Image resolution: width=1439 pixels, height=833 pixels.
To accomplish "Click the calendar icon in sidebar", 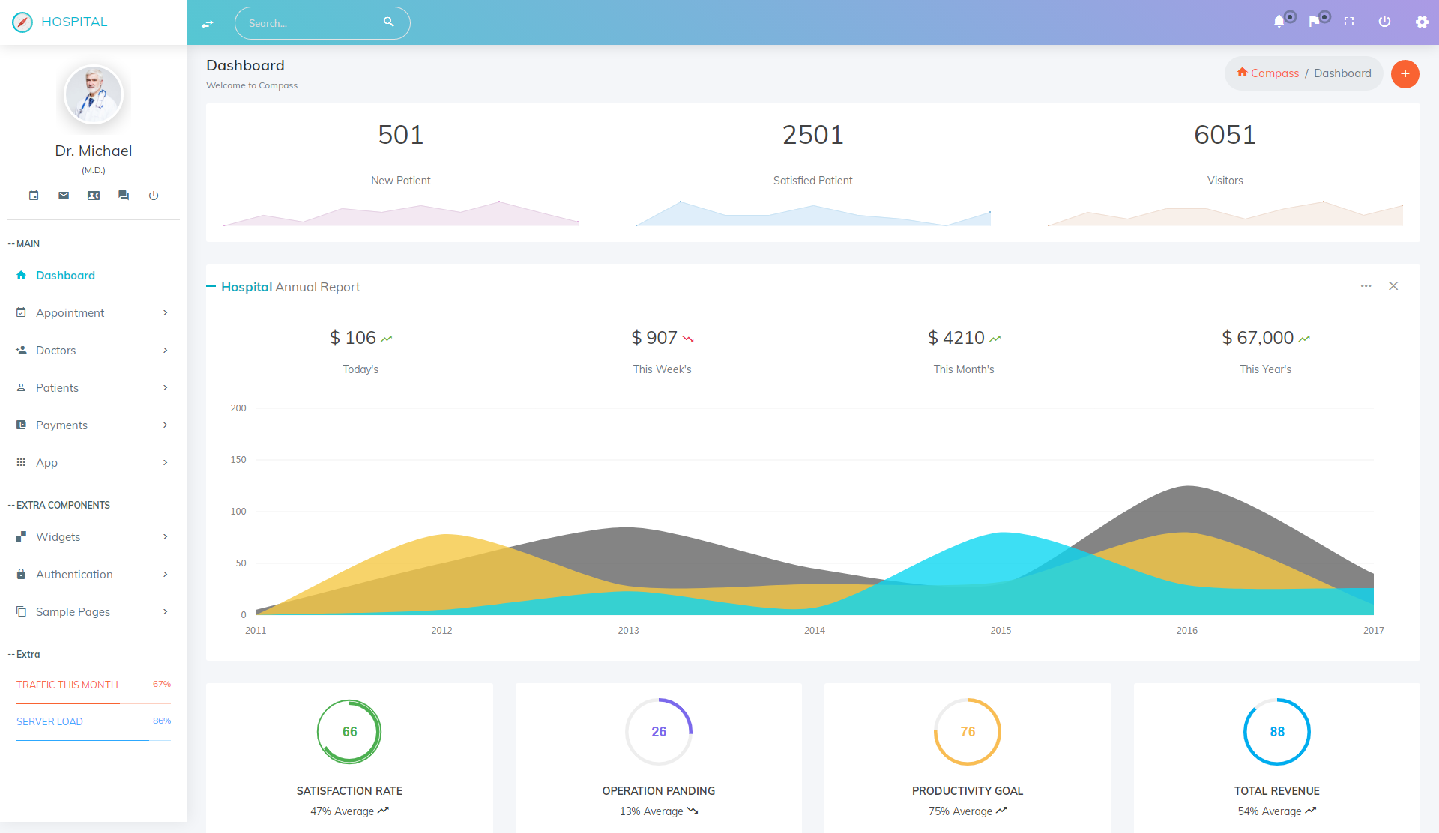I will pos(34,194).
